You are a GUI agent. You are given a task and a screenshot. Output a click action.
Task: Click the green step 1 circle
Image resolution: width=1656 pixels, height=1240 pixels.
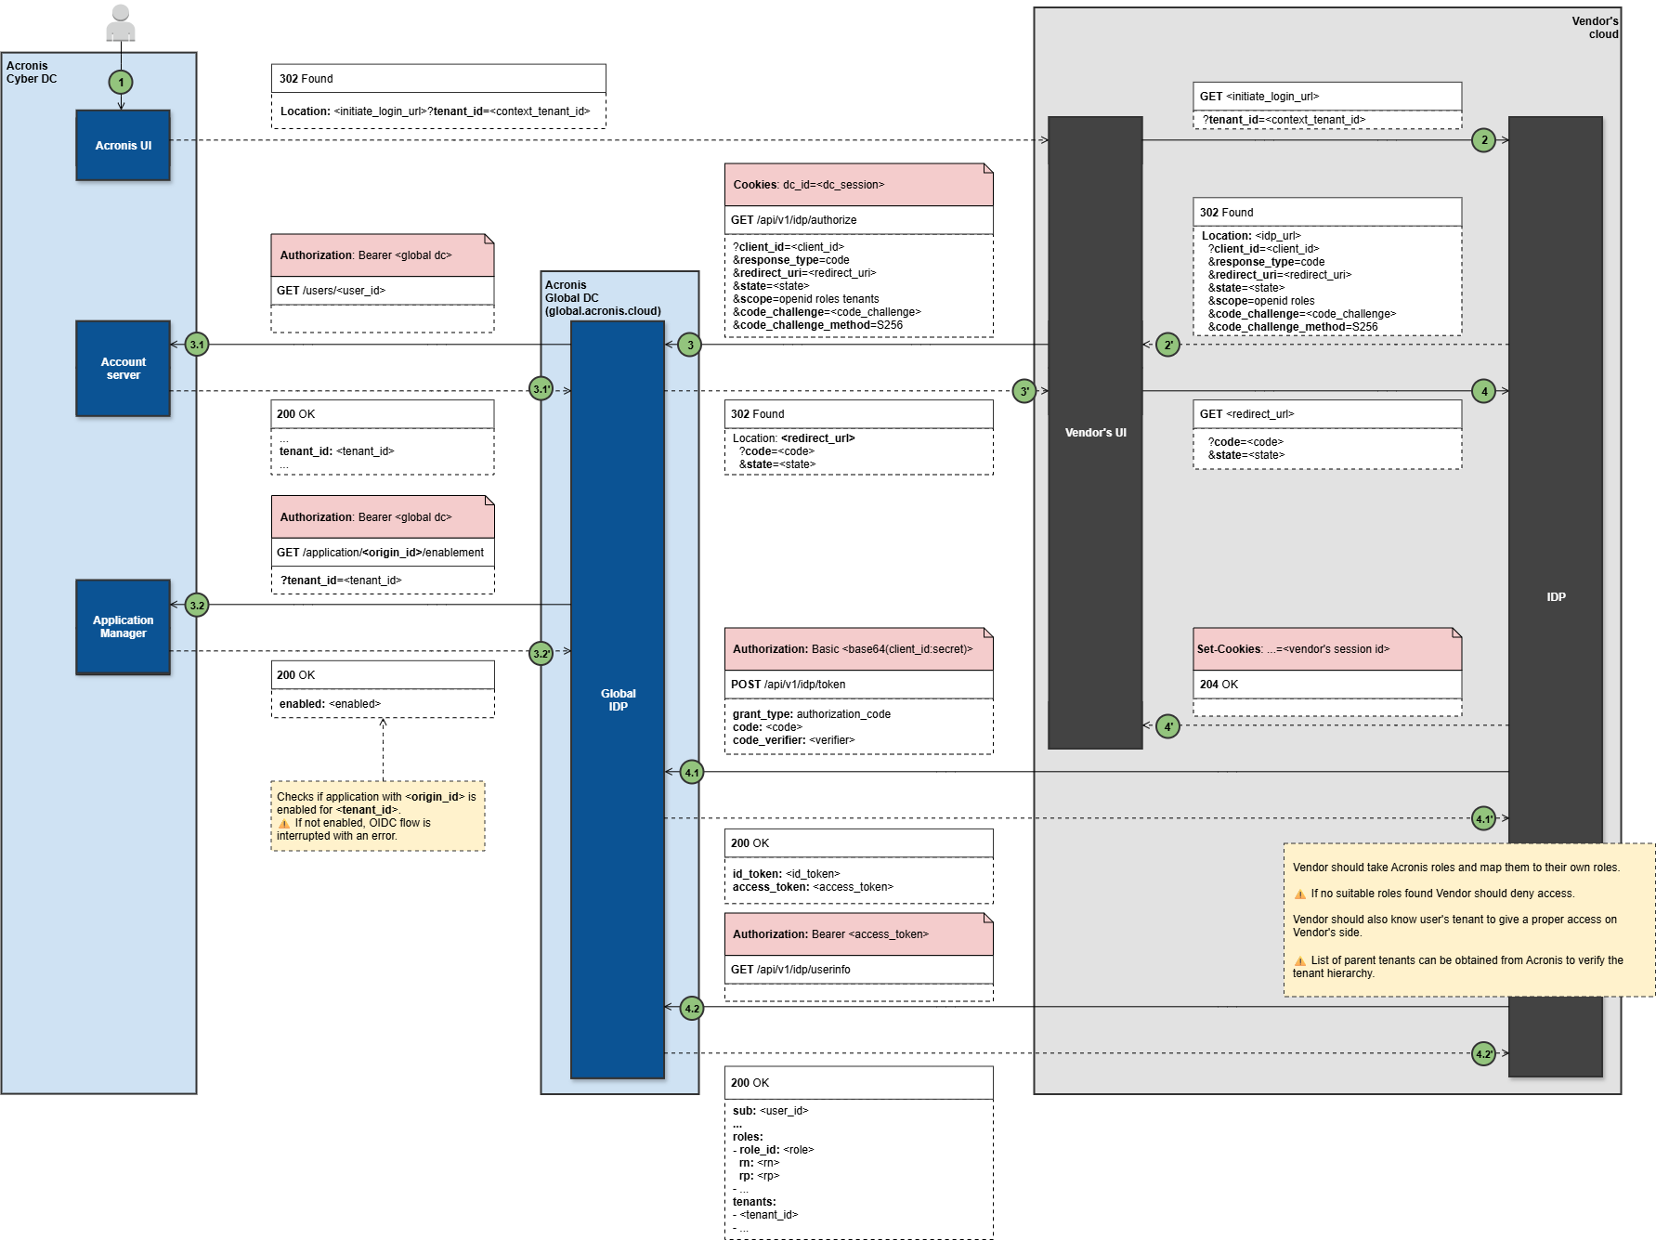(x=121, y=82)
